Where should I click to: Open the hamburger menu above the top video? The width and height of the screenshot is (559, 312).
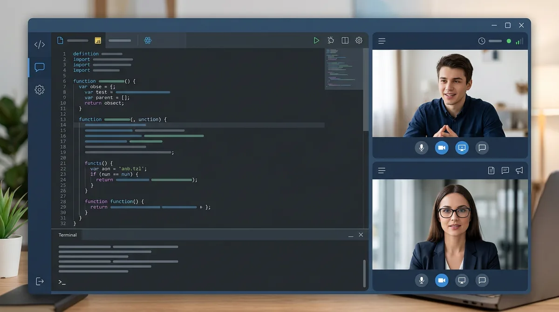[382, 41]
